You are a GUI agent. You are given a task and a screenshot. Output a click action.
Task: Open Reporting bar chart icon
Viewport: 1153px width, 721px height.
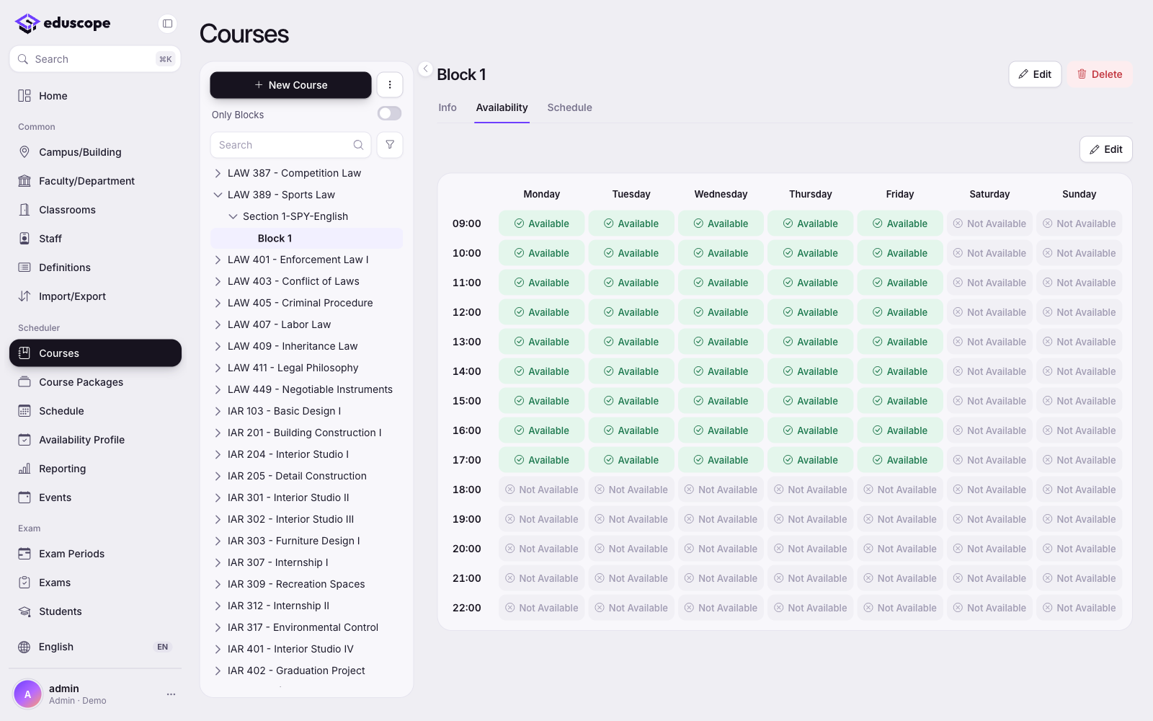pyautogui.click(x=25, y=469)
